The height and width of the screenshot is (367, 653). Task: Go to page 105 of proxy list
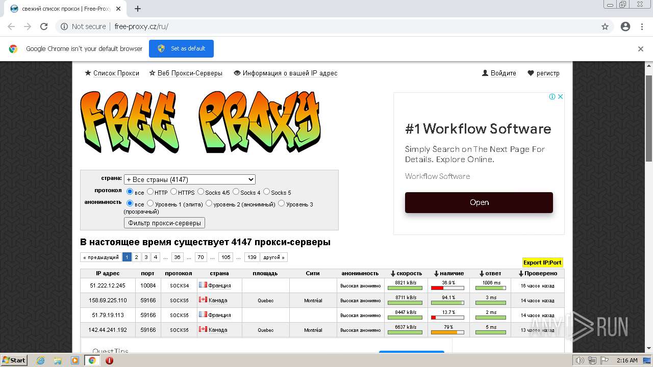click(x=225, y=257)
